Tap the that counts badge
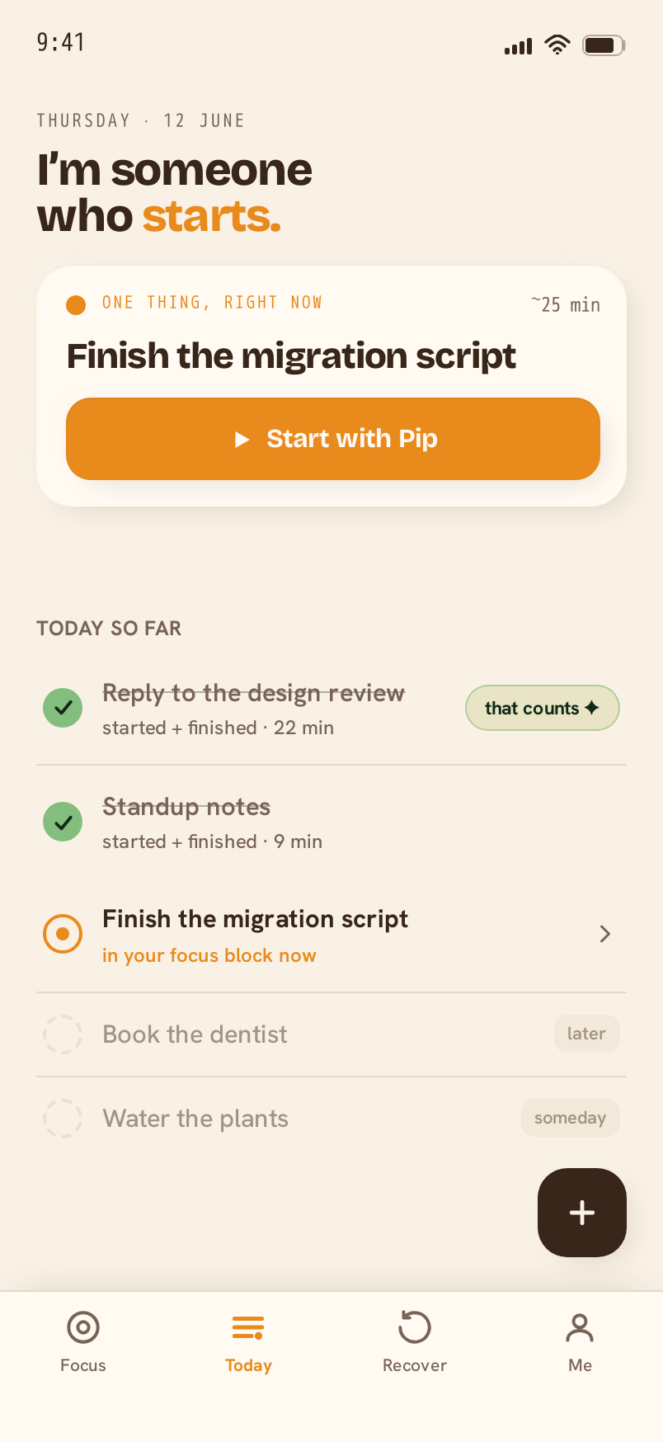The width and height of the screenshot is (663, 1442). [x=542, y=708]
